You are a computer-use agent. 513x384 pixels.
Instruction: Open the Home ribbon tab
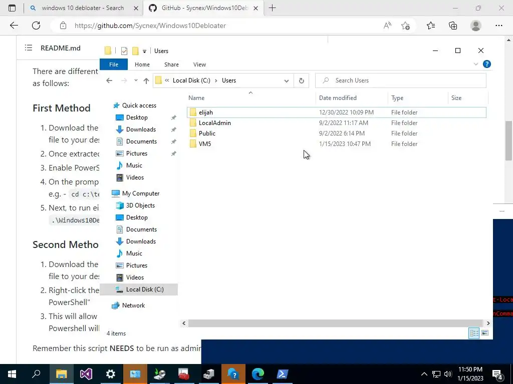pos(142,64)
